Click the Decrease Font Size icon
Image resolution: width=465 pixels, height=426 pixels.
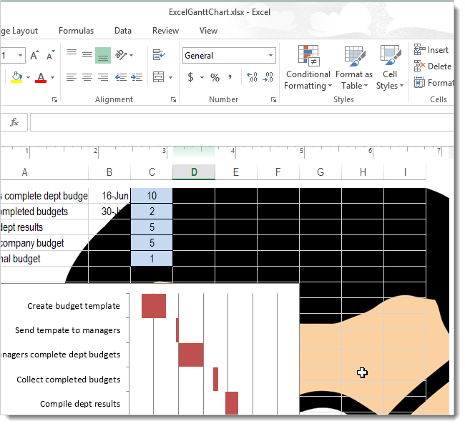[50, 55]
